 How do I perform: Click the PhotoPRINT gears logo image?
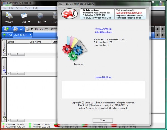tap(75, 48)
